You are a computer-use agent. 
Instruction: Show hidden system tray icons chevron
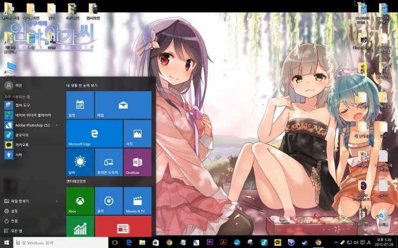[x=336, y=243]
